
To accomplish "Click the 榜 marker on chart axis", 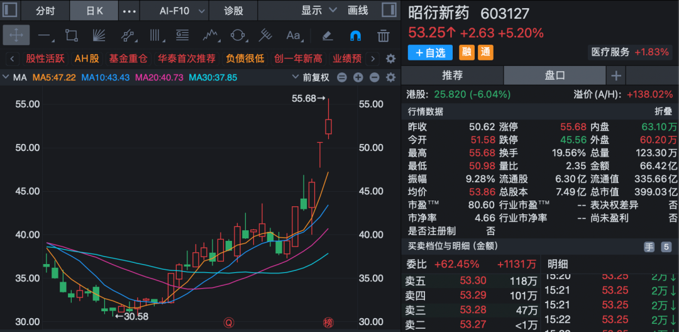I will 328,322.
